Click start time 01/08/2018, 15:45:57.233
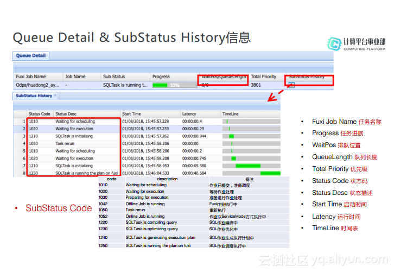This screenshot has width=394, height=272. tap(145, 129)
